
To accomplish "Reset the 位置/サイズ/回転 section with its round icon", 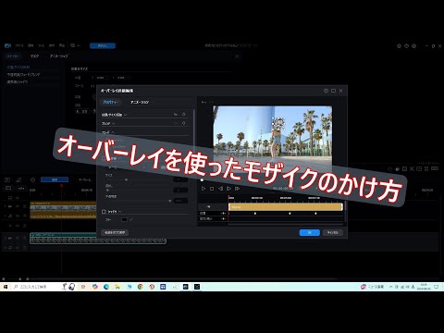I will point(184,115).
